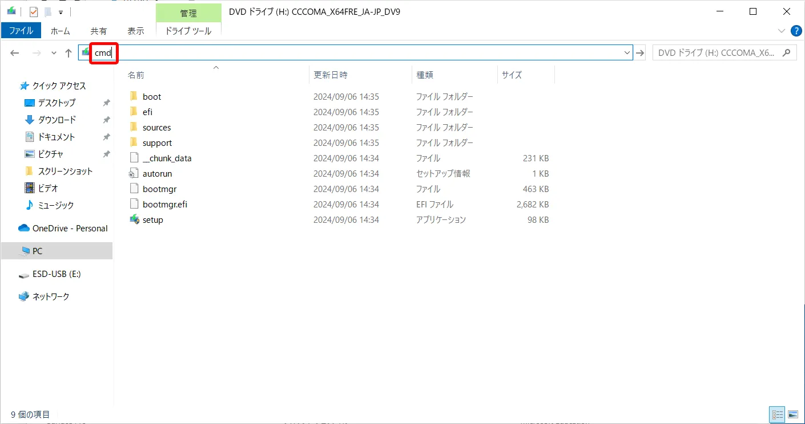Open recent locations dropdown arrow
805x424 pixels.
tap(54, 53)
